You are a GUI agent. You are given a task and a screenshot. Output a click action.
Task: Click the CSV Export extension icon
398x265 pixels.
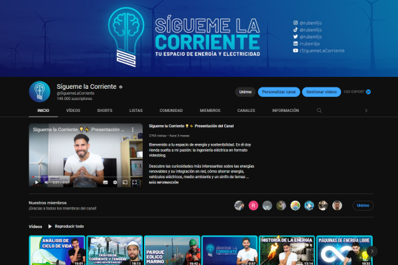[x=368, y=92]
